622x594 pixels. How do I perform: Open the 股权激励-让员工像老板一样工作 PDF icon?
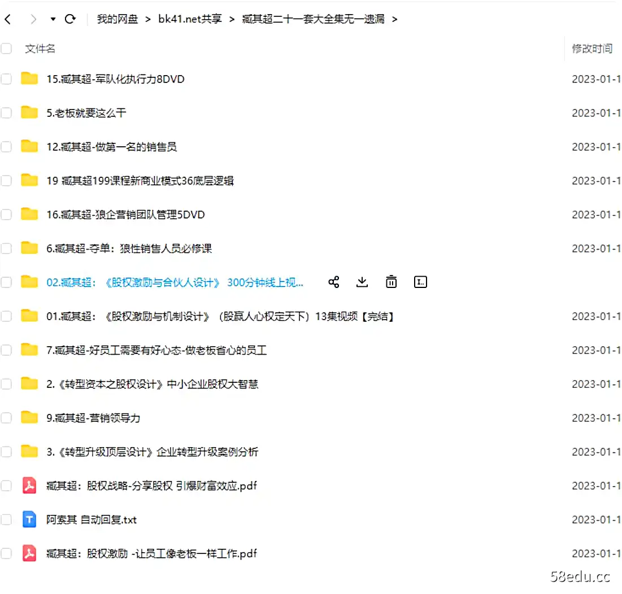30,553
